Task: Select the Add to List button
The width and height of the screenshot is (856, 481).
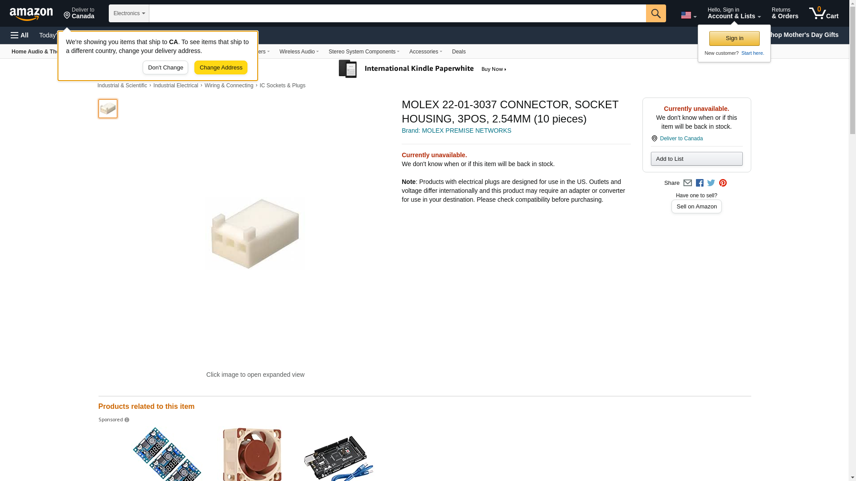Action: click(x=696, y=159)
